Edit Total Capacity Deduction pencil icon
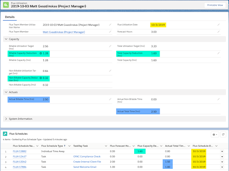 (218, 53)
